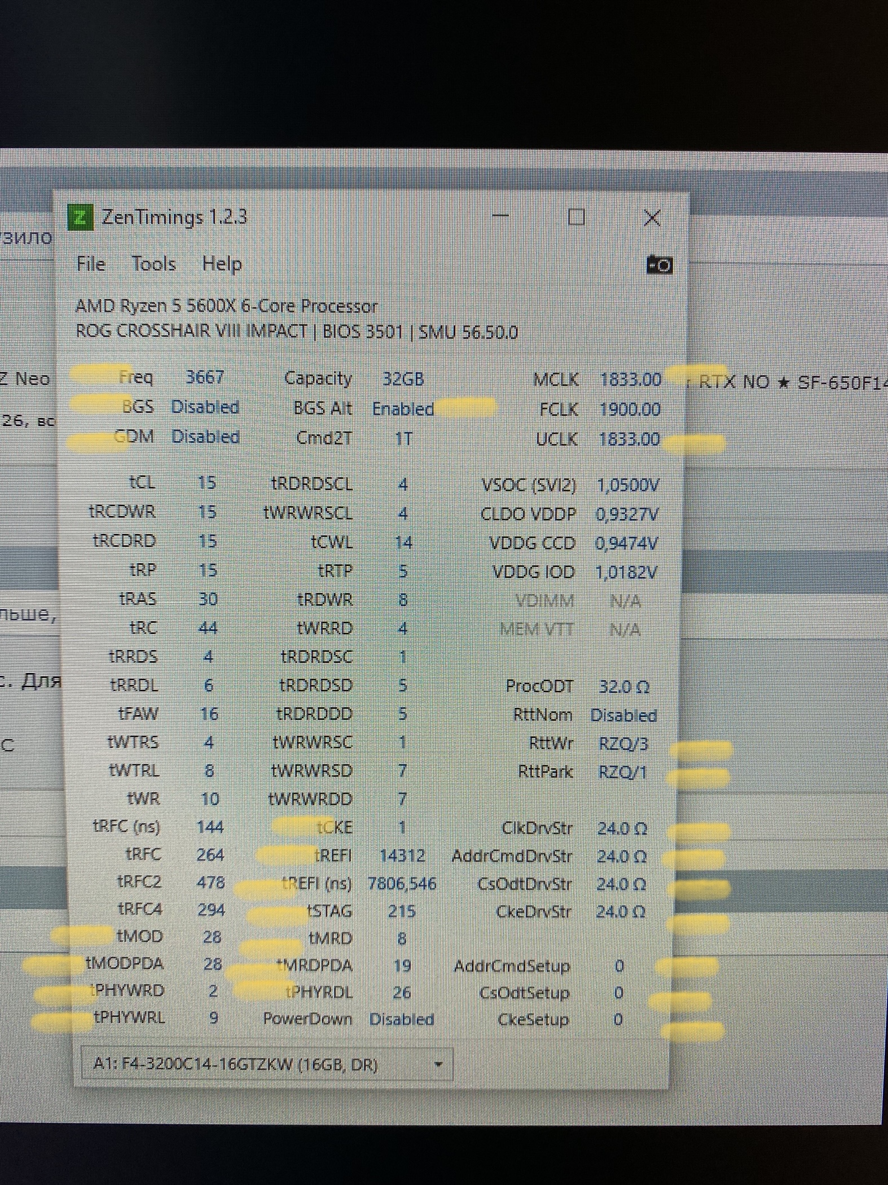This screenshot has height=1185, width=888.
Task: Click the AddrCmdSetup label
Action: point(512,967)
